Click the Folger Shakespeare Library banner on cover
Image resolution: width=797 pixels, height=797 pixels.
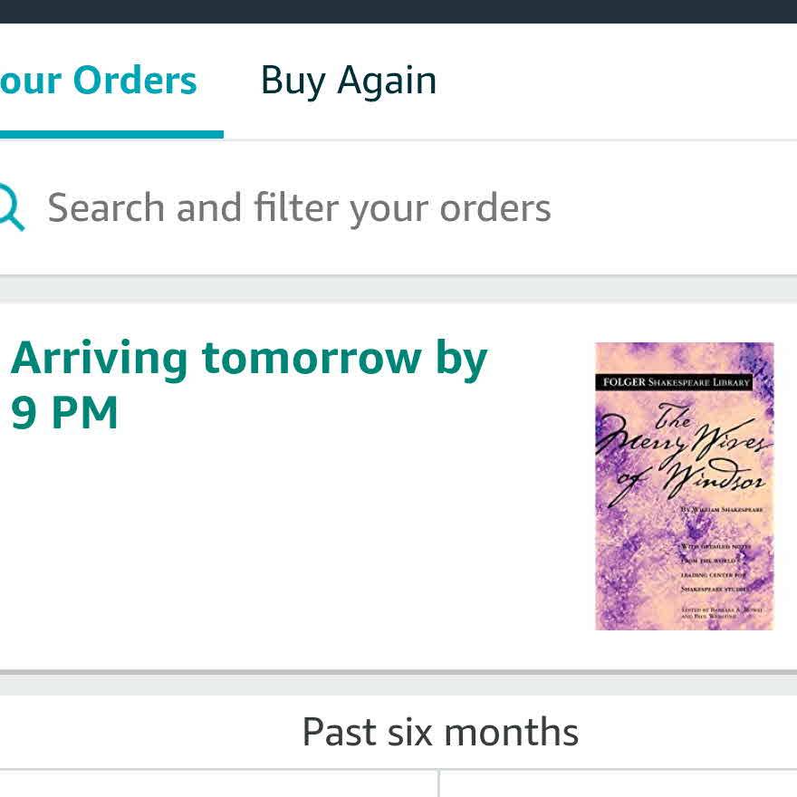(x=677, y=382)
